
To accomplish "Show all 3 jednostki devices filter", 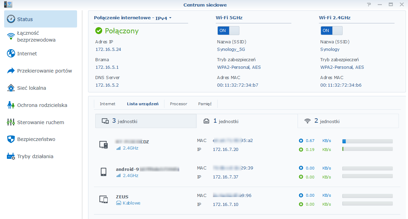I will [x=146, y=121].
